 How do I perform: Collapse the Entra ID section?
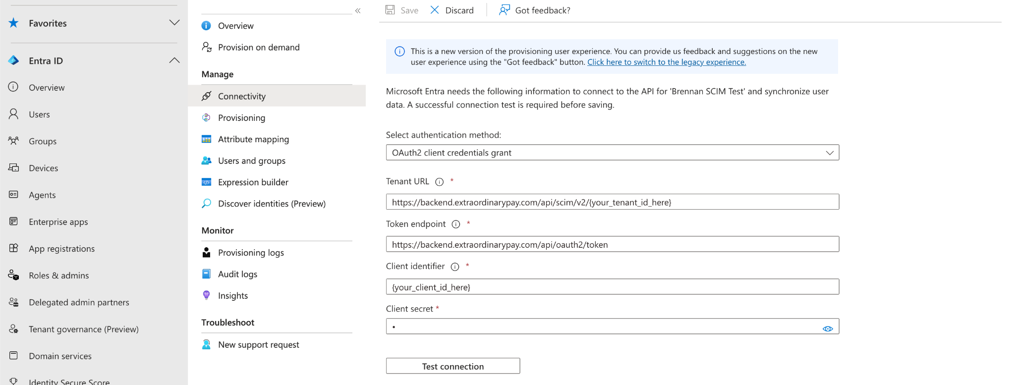click(x=174, y=60)
